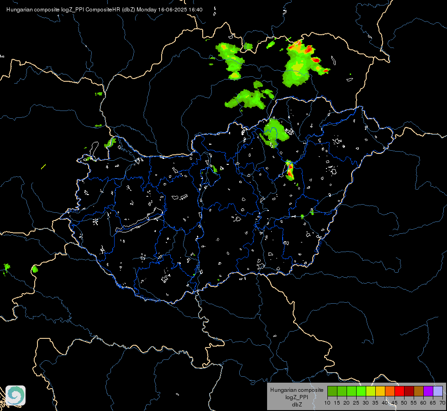Select the 40–45 dBZ orange legend swatch

(390, 391)
